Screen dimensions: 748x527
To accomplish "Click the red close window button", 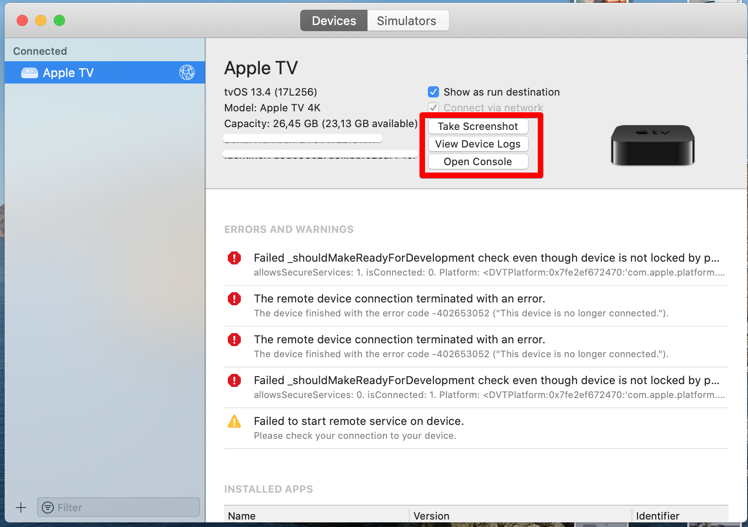I will [22, 20].
